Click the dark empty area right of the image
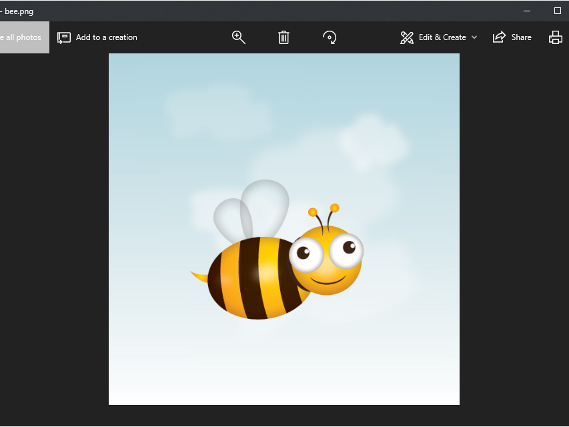The height and width of the screenshot is (427, 569). 514,234
